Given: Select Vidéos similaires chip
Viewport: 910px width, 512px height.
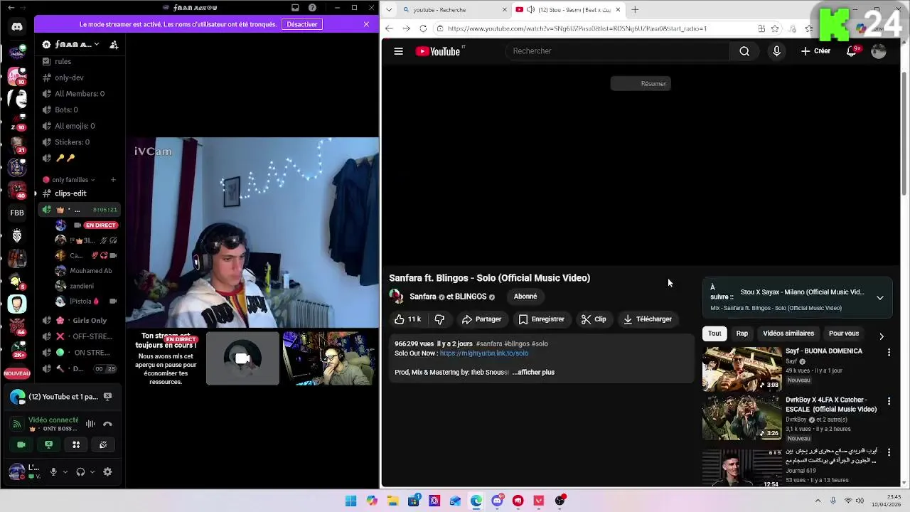Looking at the screenshot, I should [788, 334].
